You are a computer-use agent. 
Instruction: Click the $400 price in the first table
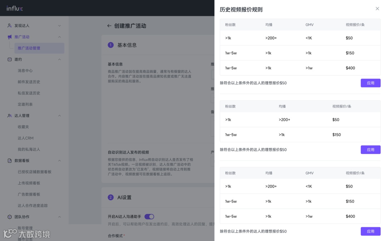click(350, 68)
